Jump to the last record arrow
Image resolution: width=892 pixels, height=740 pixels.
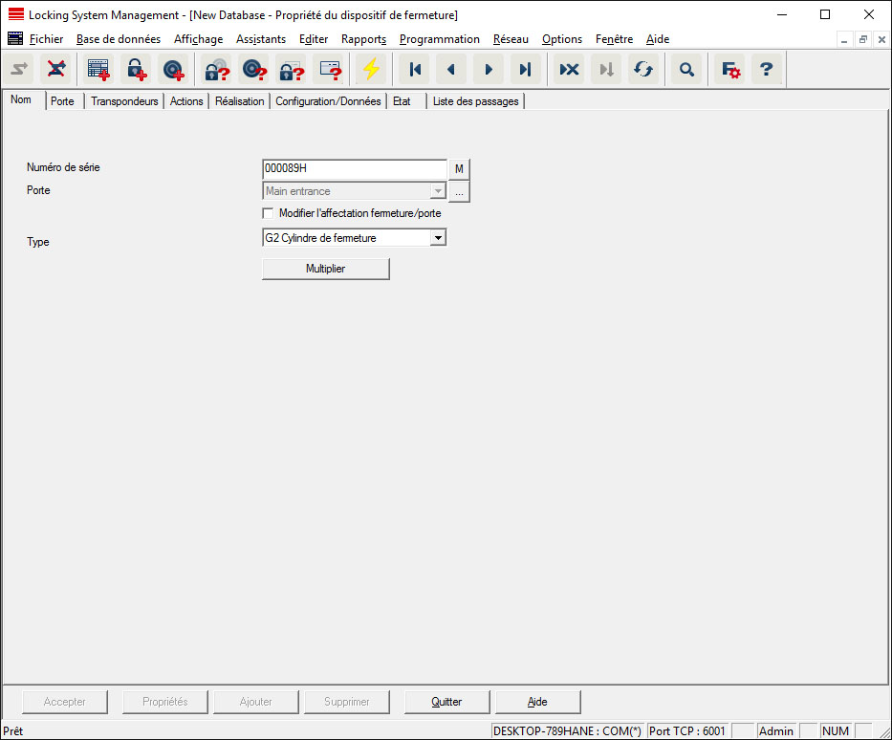click(525, 69)
